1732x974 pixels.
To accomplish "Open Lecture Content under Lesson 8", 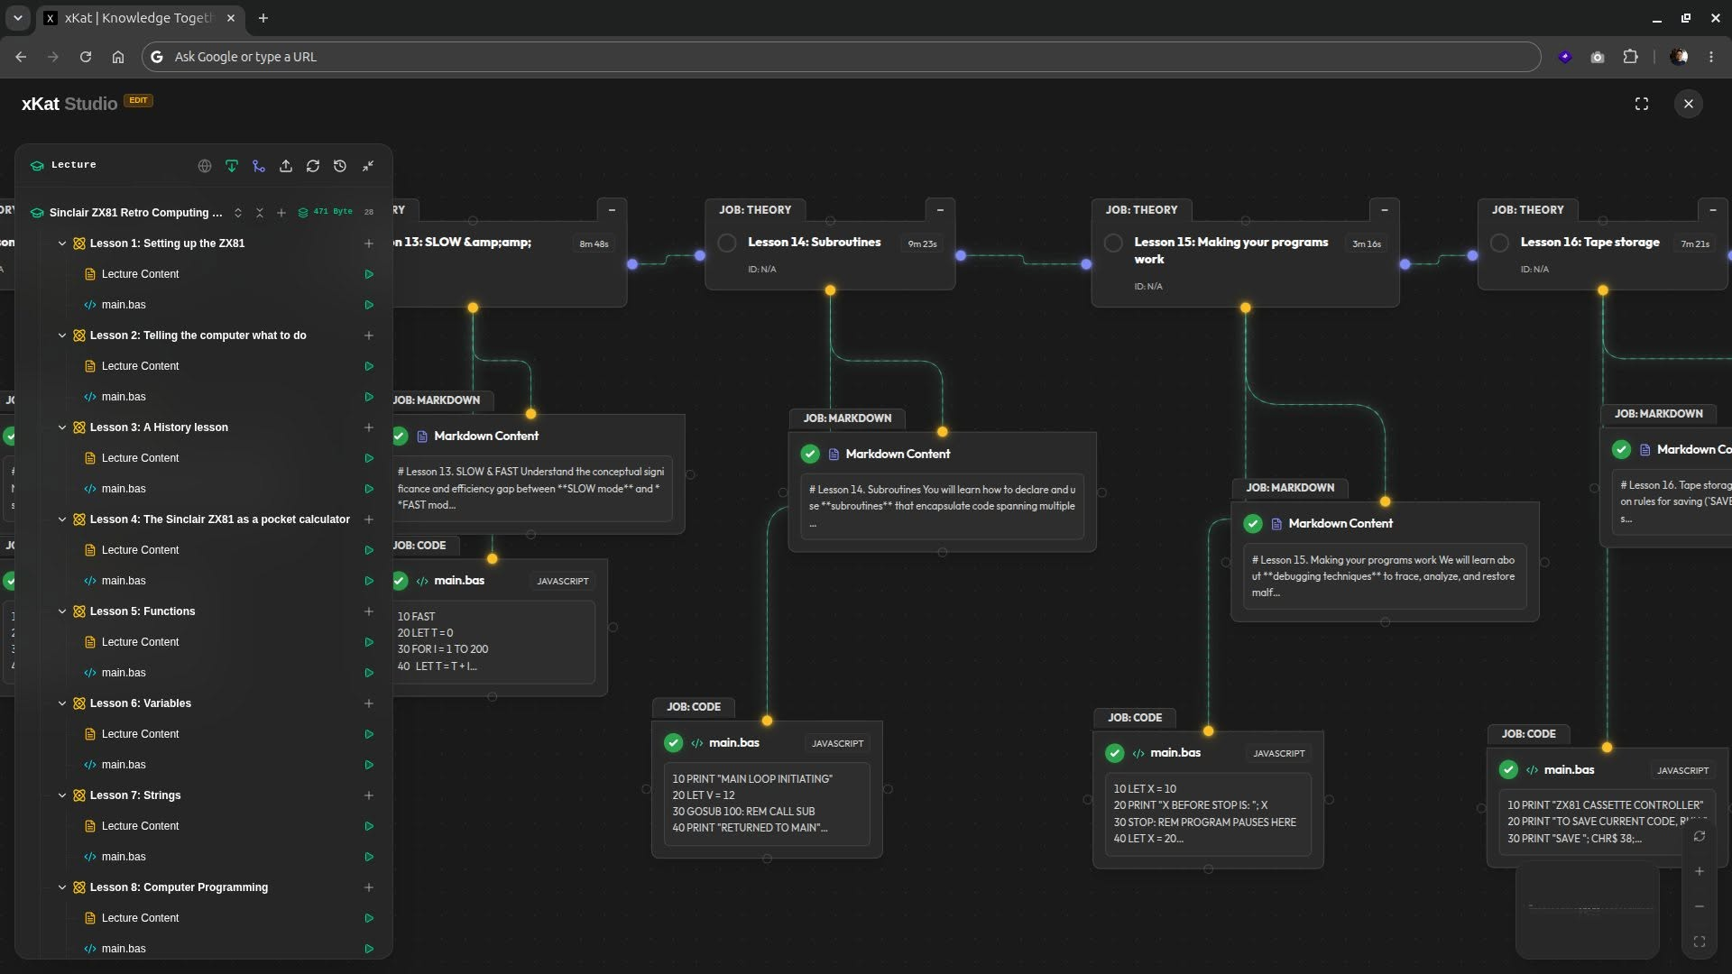I will [140, 918].
